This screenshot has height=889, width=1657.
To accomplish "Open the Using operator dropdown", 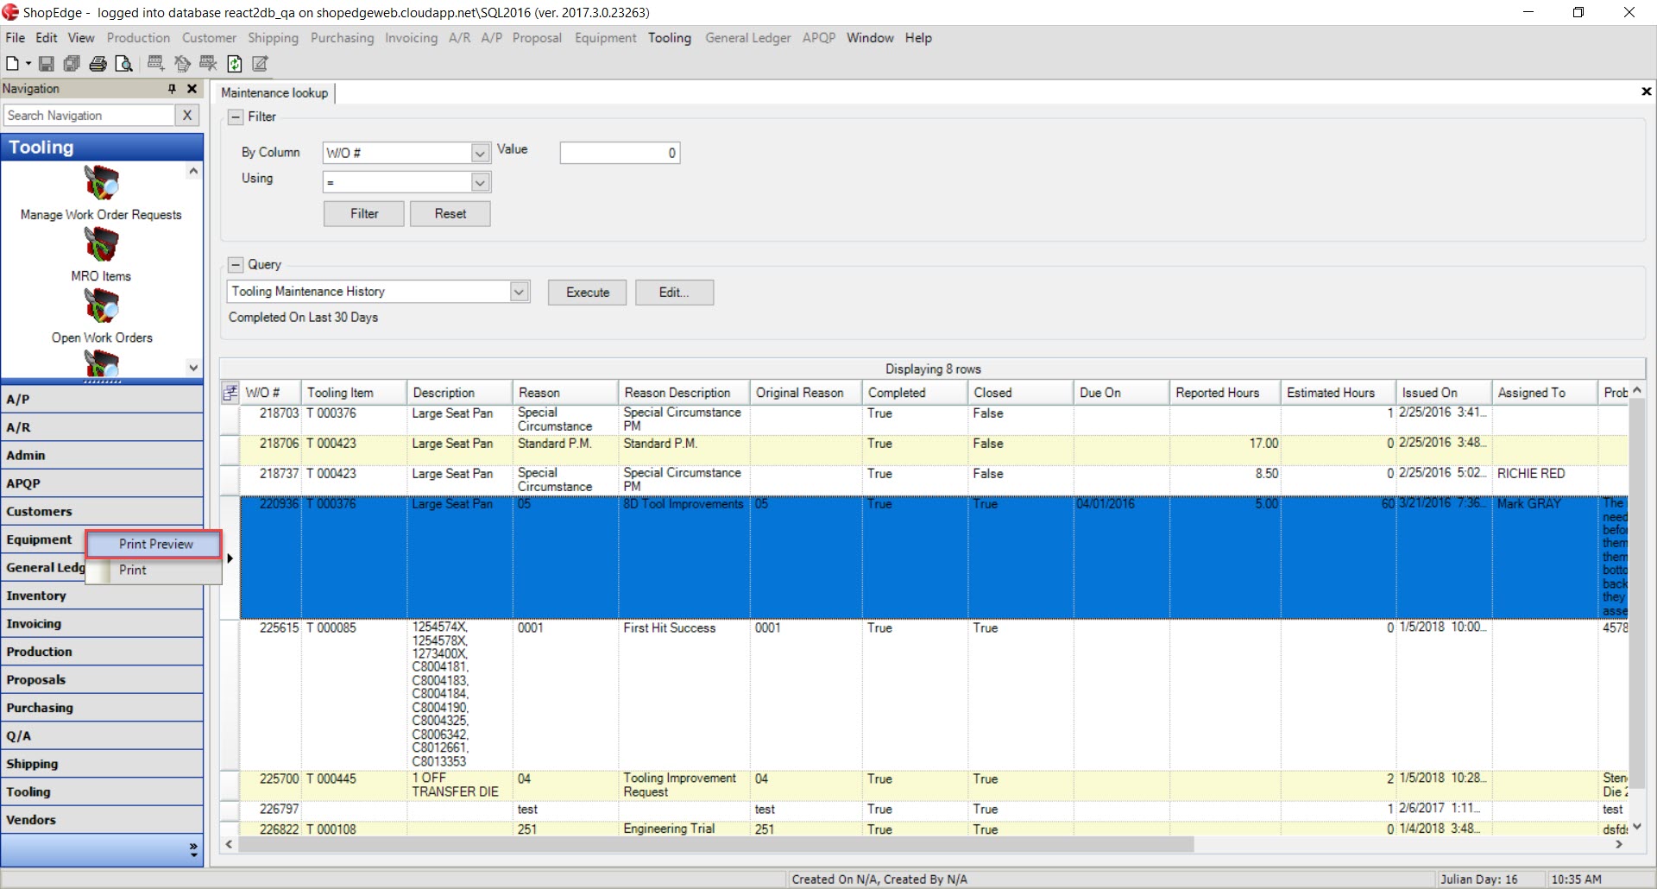I will pos(481,182).
